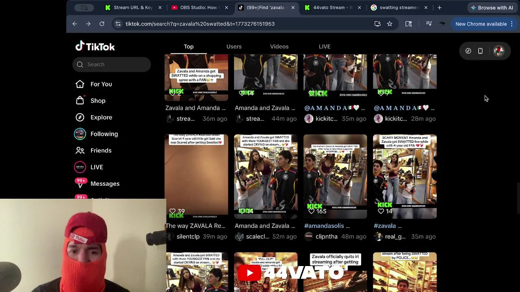This screenshot has width=520, height=292.
Task: Close the Stream URL & Key tab
Action: 160,7
